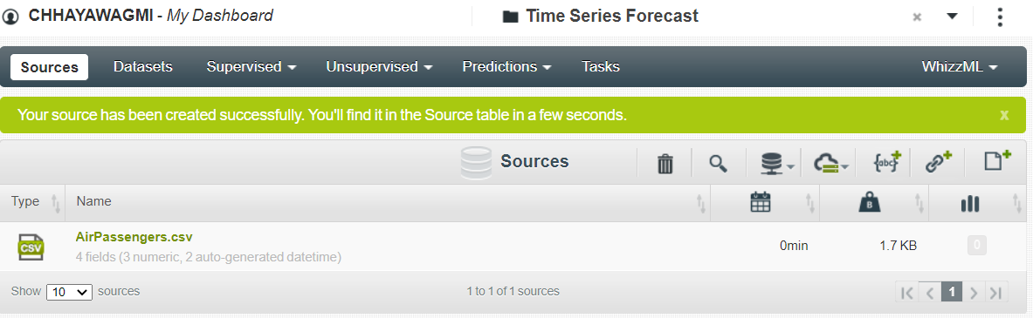Click the inline source abc-braces plus icon
1033x318 pixels.
tap(887, 162)
